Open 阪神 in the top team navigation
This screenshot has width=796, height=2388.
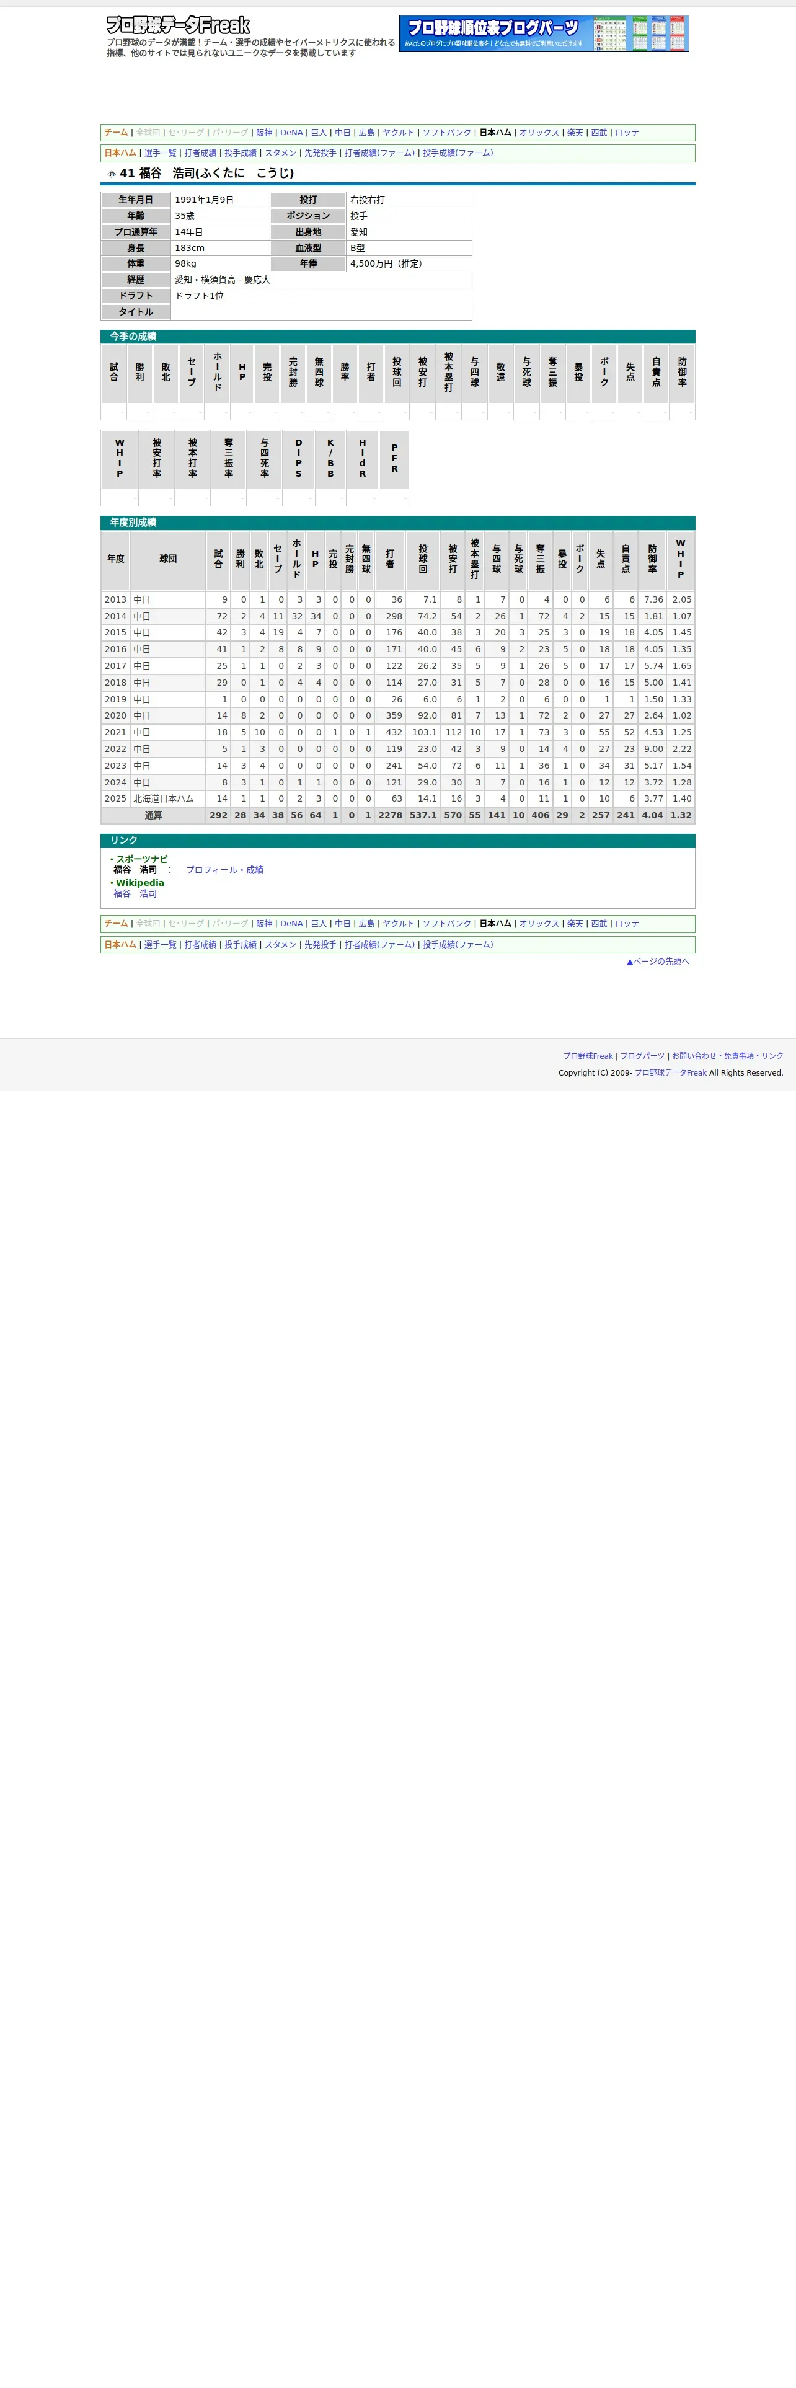(264, 133)
